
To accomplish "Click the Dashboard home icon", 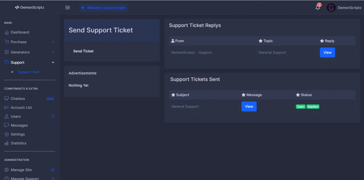I will point(7,32).
